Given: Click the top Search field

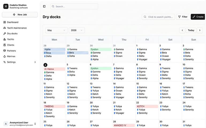Looking at the screenshot, I should pos(74,6).
